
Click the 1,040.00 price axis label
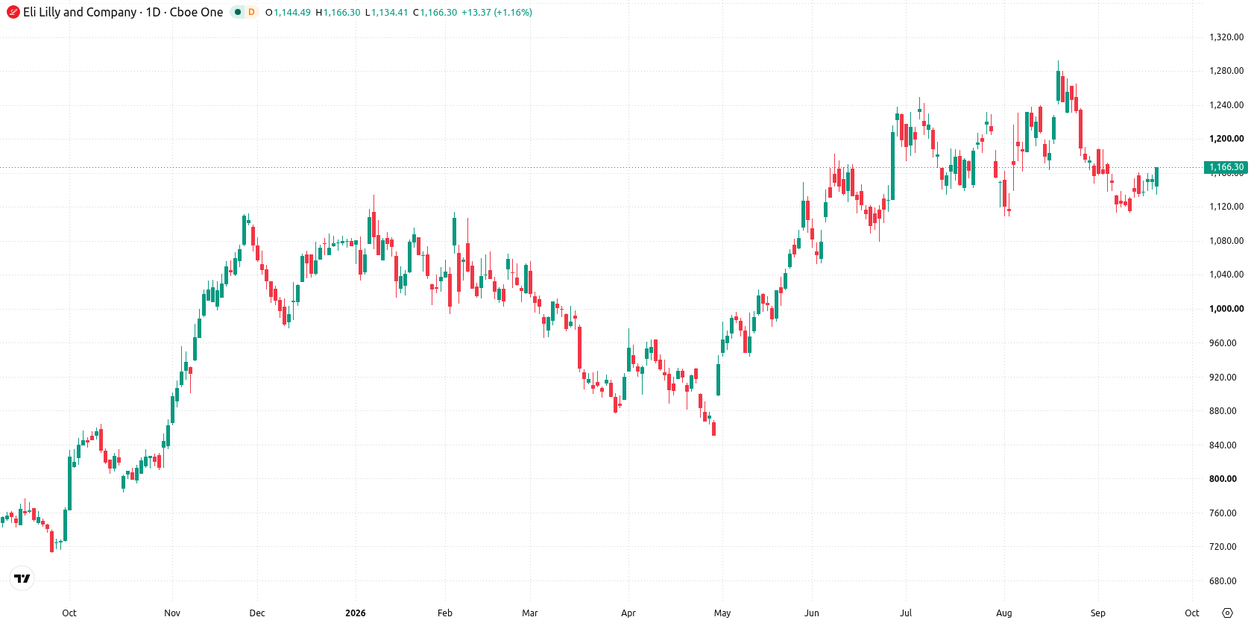pyautogui.click(x=1226, y=275)
